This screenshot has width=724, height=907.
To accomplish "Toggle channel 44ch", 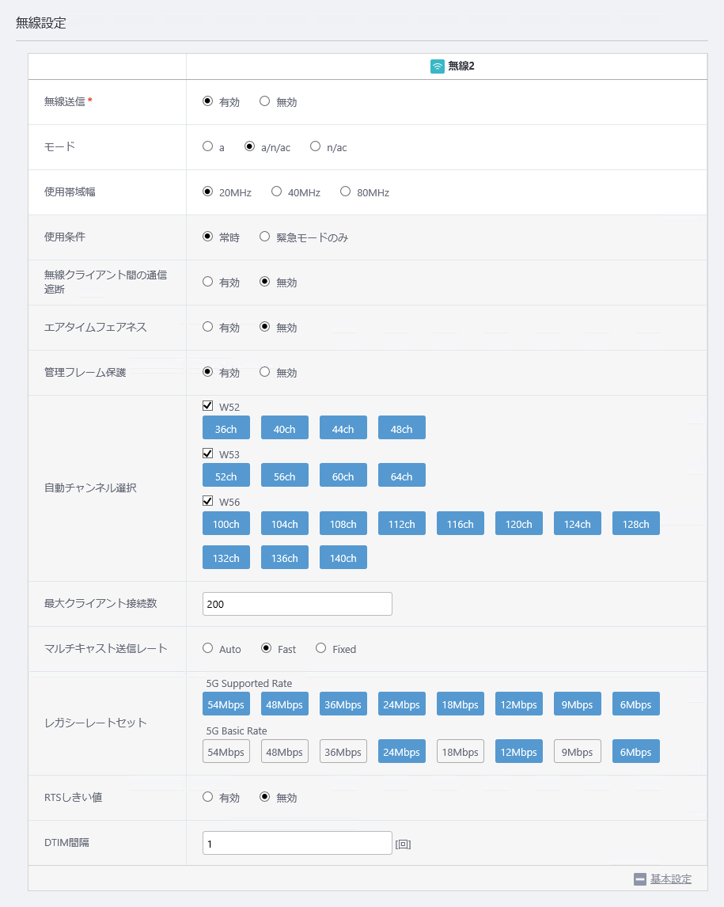I will click(343, 428).
